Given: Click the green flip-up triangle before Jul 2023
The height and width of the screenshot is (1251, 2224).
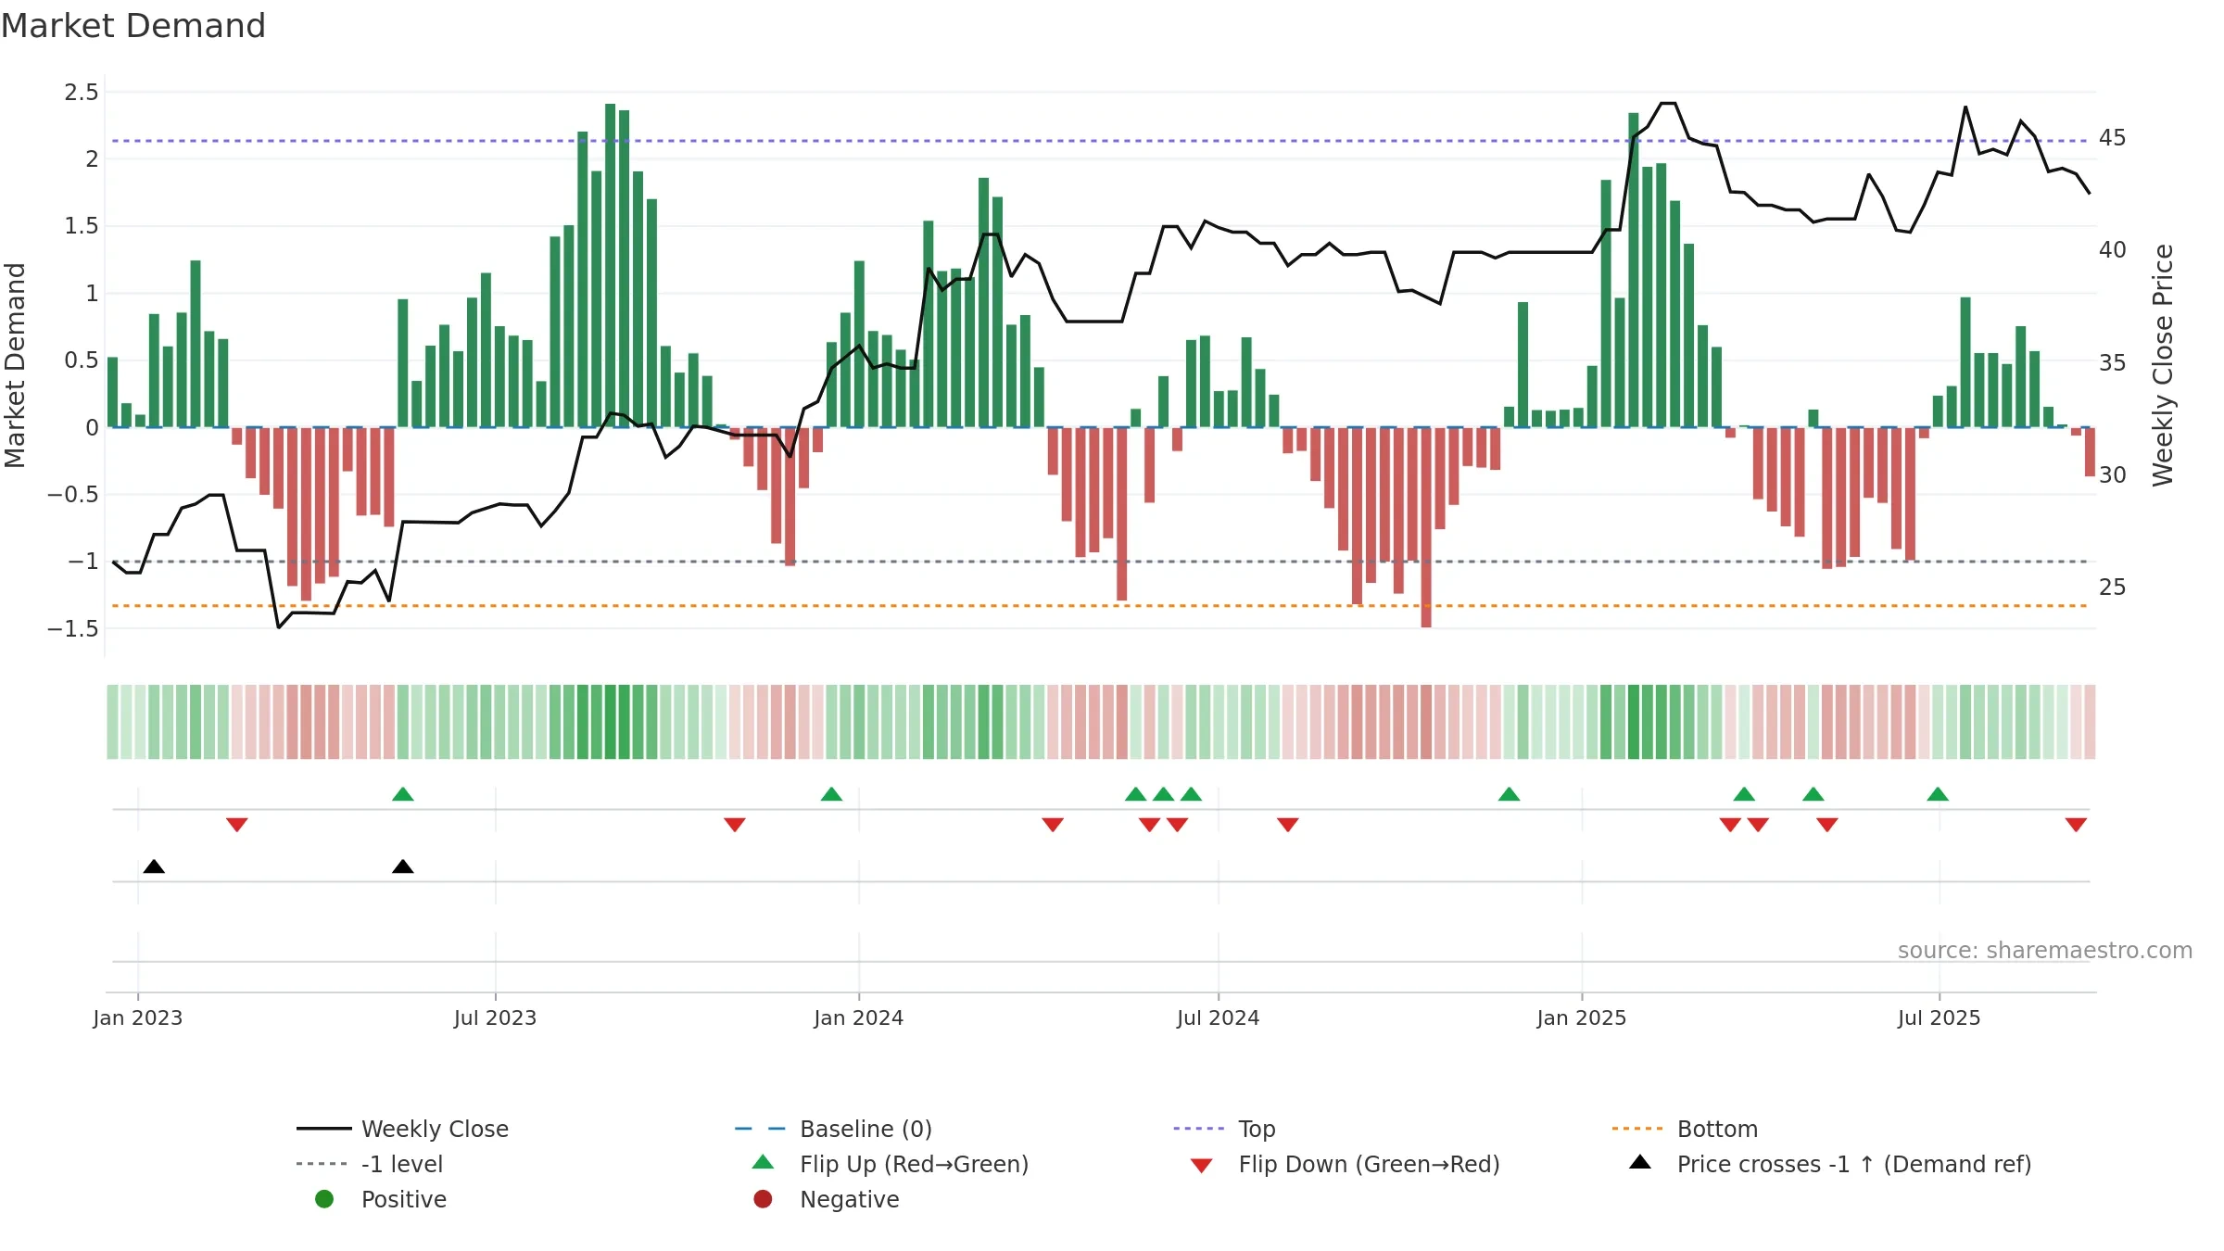Looking at the screenshot, I should point(403,794).
